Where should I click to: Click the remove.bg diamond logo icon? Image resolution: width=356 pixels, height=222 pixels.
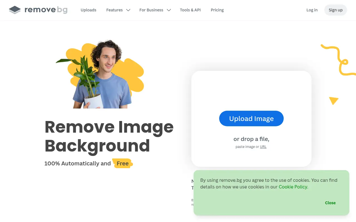coord(15,10)
